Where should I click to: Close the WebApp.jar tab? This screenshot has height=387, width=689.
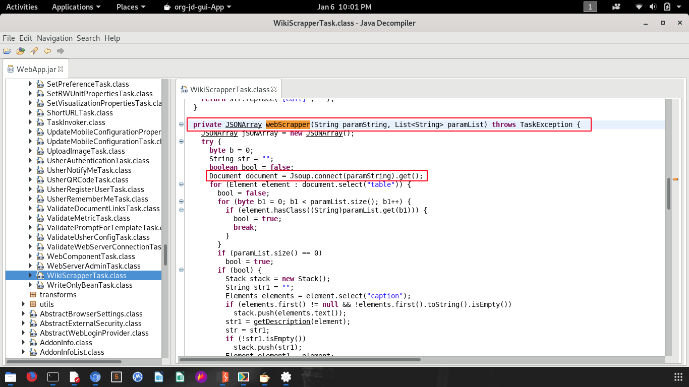coord(61,69)
